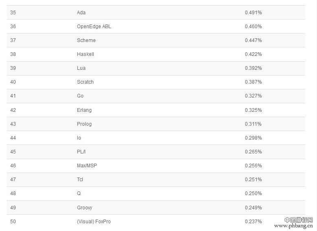Select the Scratch language cell
The width and height of the screenshot is (317, 231).
pyautogui.click(x=85, y=82)
